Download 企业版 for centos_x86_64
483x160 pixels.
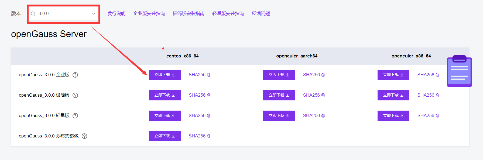[x=165, y=75]
